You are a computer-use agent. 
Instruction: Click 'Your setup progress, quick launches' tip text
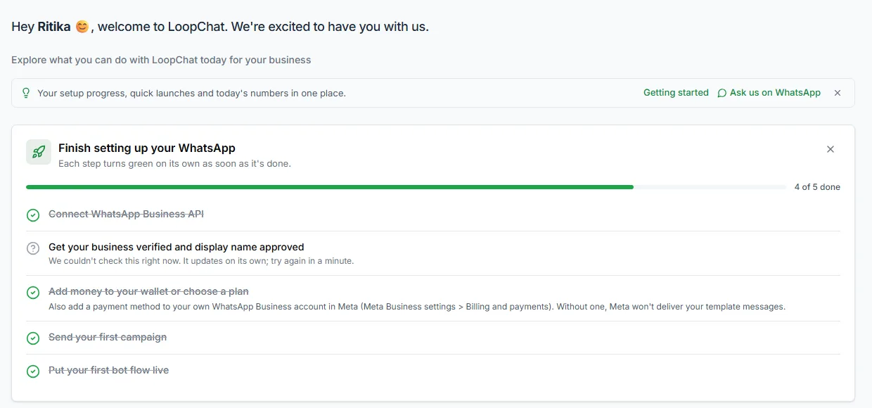[191, 93]
